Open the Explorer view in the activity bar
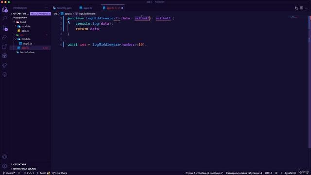Viewport: 311px width, 175px height. click(x=5, y=9)
